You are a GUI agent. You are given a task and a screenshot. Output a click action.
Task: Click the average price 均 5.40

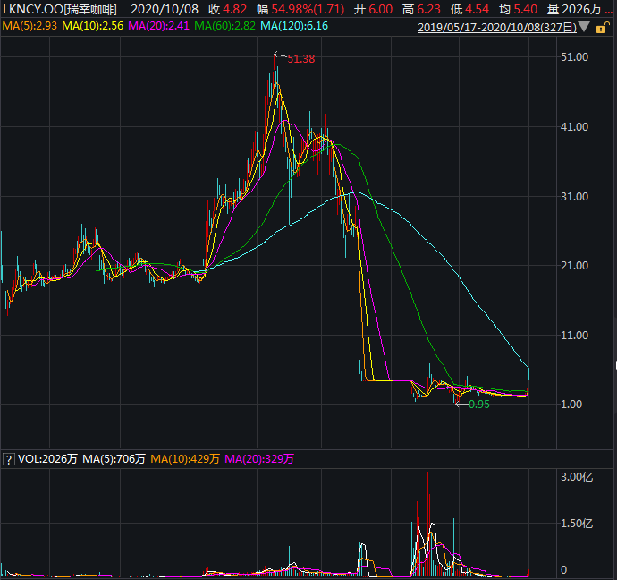tap(518, 9)
